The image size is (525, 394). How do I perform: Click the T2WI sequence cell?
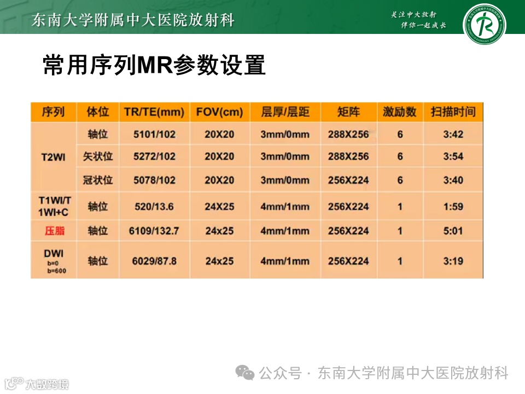54,157
